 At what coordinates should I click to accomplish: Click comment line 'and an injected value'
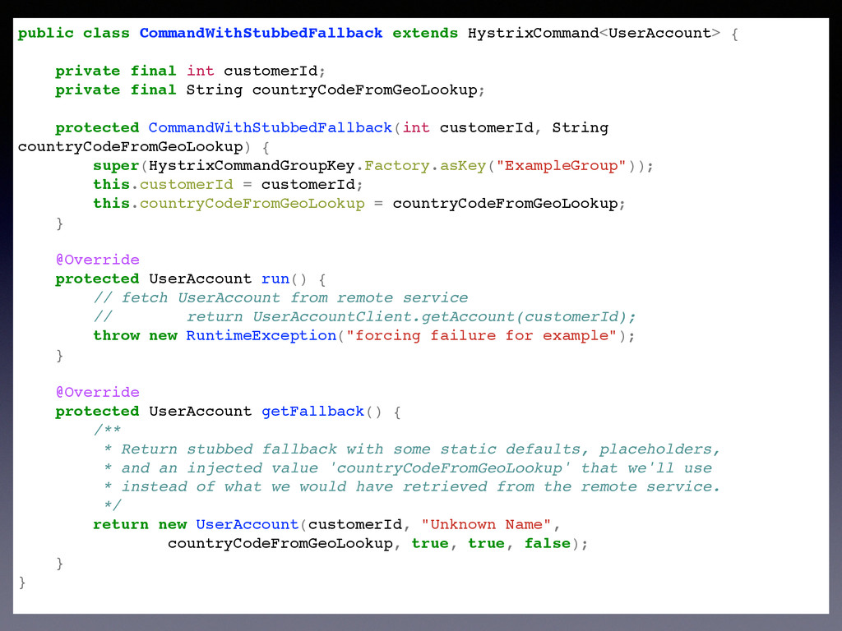408,467
